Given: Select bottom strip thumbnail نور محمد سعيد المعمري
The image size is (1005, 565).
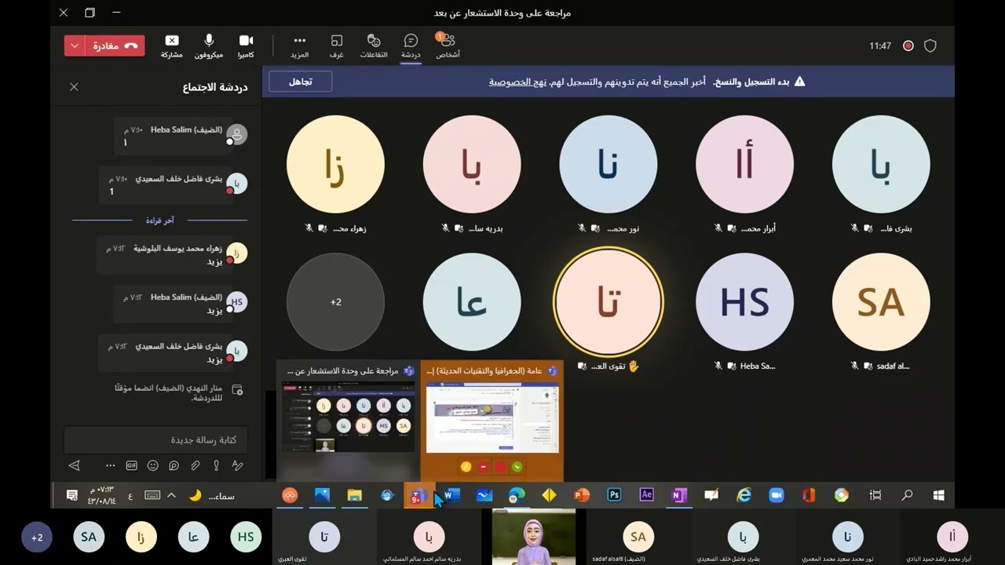Looking at the screenshot, I should 847,538.
